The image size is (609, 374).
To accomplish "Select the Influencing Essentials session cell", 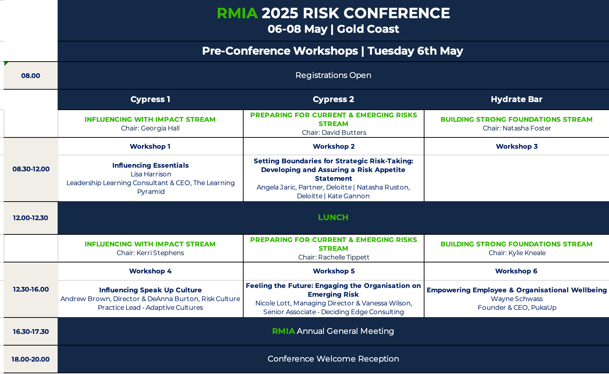I will pyautogui.click(x=150, y=178).
